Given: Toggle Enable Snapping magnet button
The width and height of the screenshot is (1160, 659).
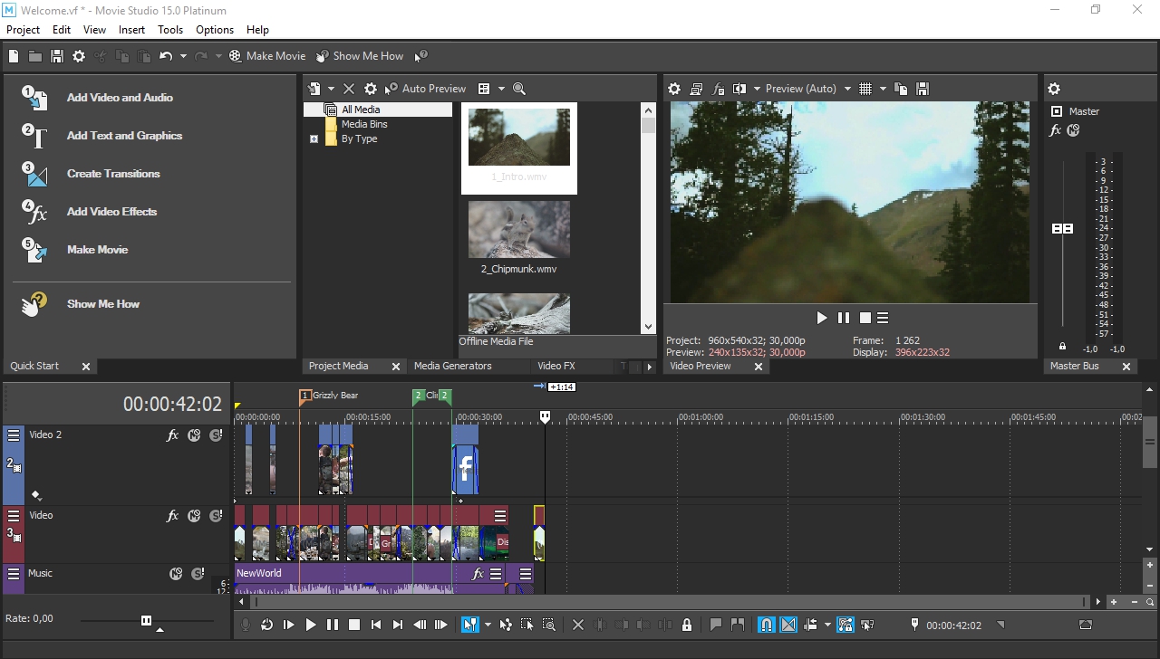Looking at the screenshot, I should pyautogui.click(x=766, y=625).
